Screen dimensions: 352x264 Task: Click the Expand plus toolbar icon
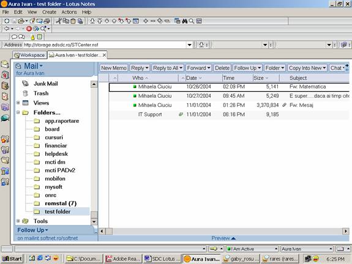click(x=146, y=21)
